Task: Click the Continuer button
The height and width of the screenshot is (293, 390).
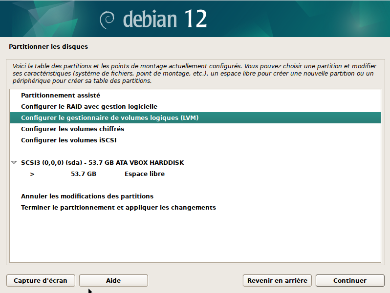Action: pyautogui.click(x=350, y=281)
